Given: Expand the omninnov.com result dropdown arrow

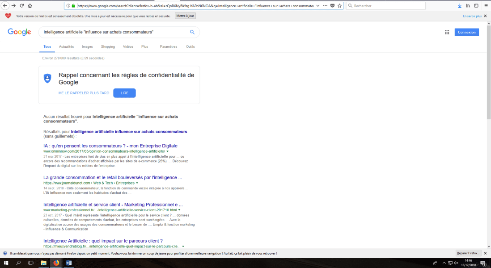Looking at the screenshot, I should tap(169, 152).
